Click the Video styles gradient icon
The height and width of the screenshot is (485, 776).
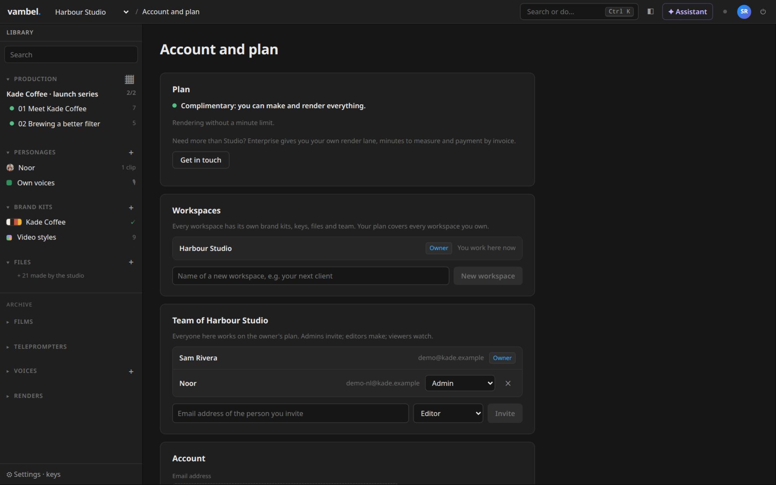pos(9,237)
